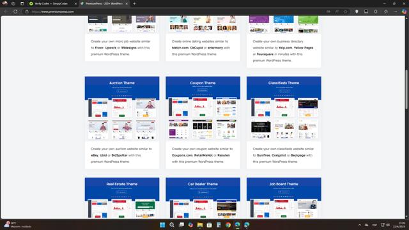409x230 pixels.
Task: Open Task View on the taskbar
Action: pyautogui.click(x=181, y=225)
